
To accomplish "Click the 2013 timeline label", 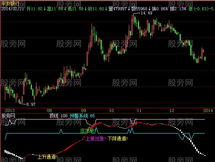I will coord(10,110).
